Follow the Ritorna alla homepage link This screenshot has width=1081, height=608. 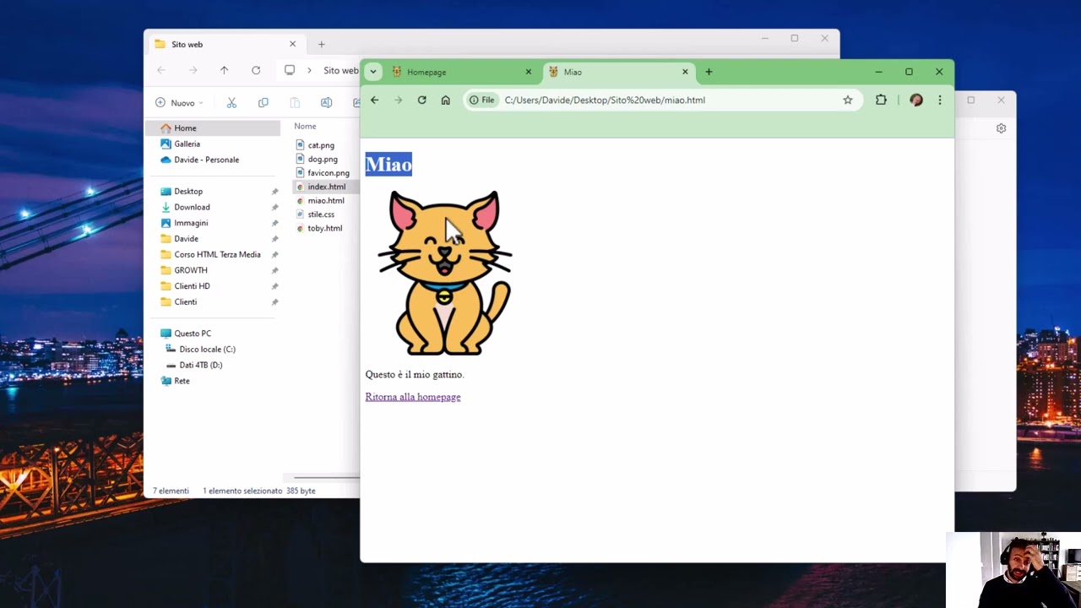(412, 397)
